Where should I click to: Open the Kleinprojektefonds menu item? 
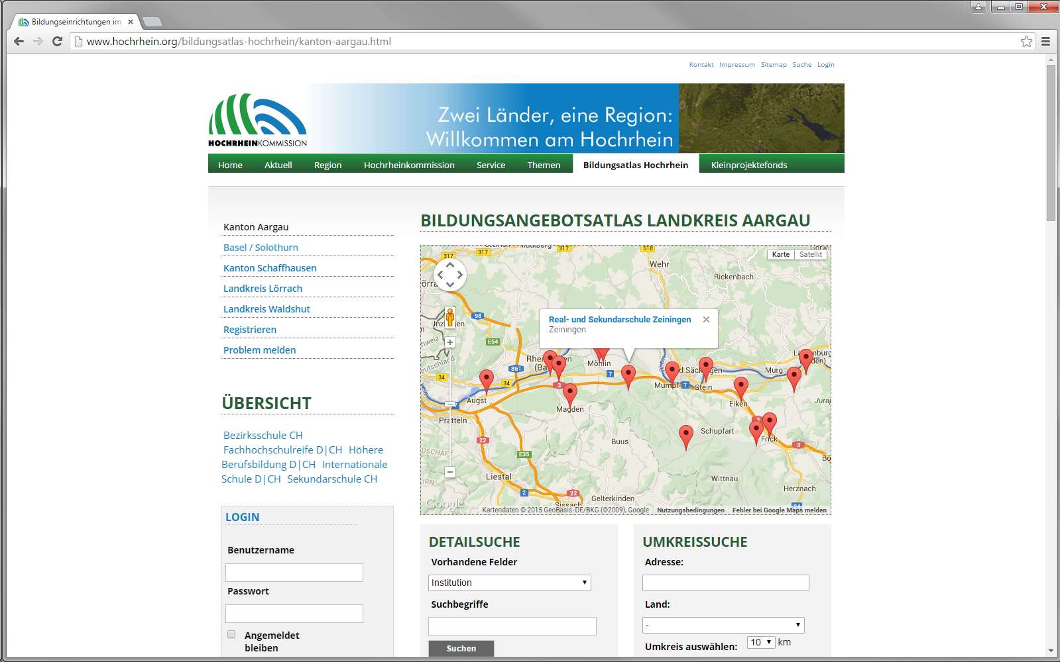point(748,165)
